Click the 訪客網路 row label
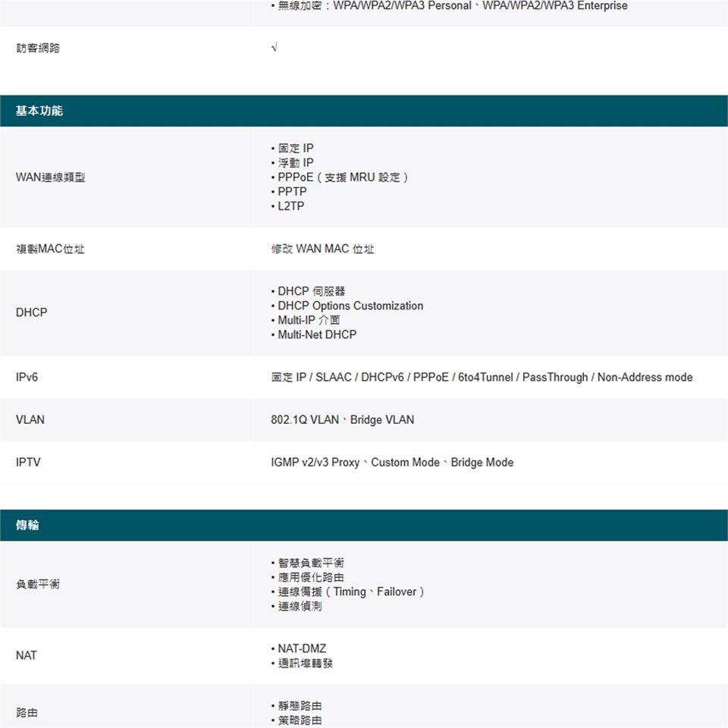This screenshot has height=728, width=728. point(38,49)
